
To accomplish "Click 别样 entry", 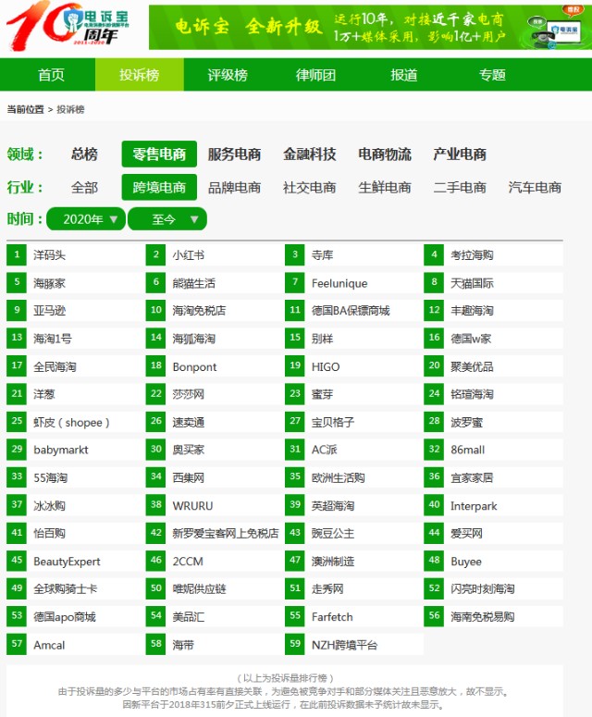I will pyautogui.click(x=354, y=339).
